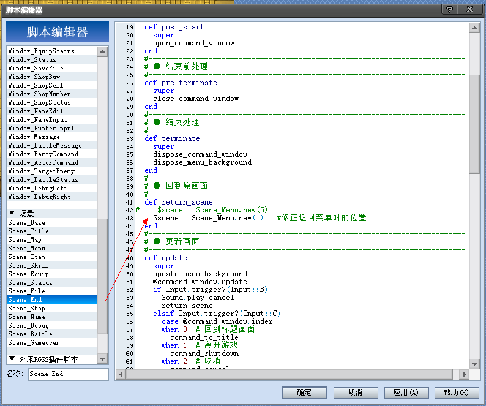Select Window_Status script
Viewport: 486px width, 406px height.
pos(52,59)
